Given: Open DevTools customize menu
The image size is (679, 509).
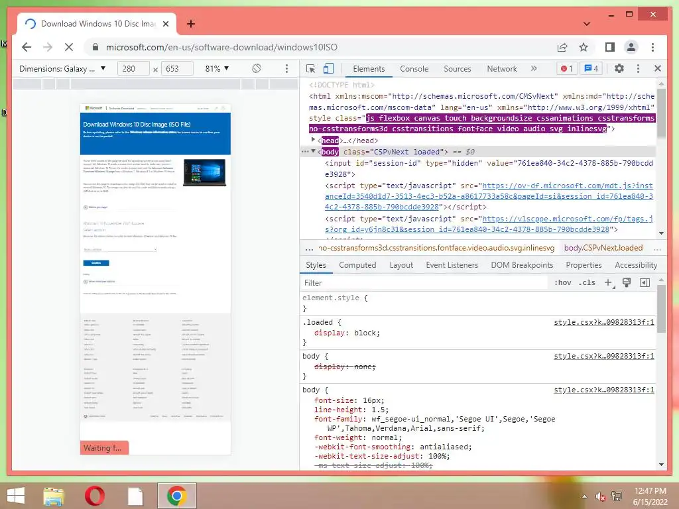Looking at the screenshot, I should (x=638, y=68).
